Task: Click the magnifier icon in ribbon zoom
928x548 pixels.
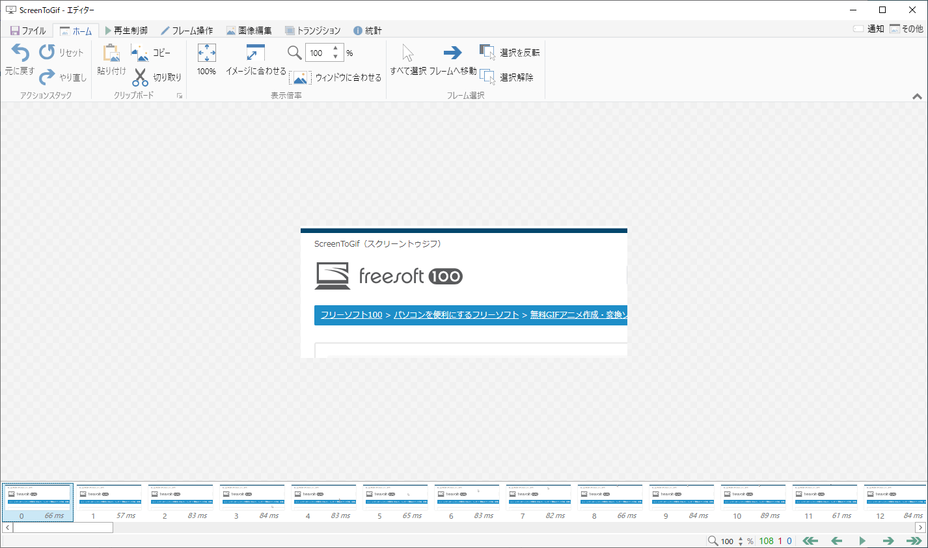Action: [295, 52]
